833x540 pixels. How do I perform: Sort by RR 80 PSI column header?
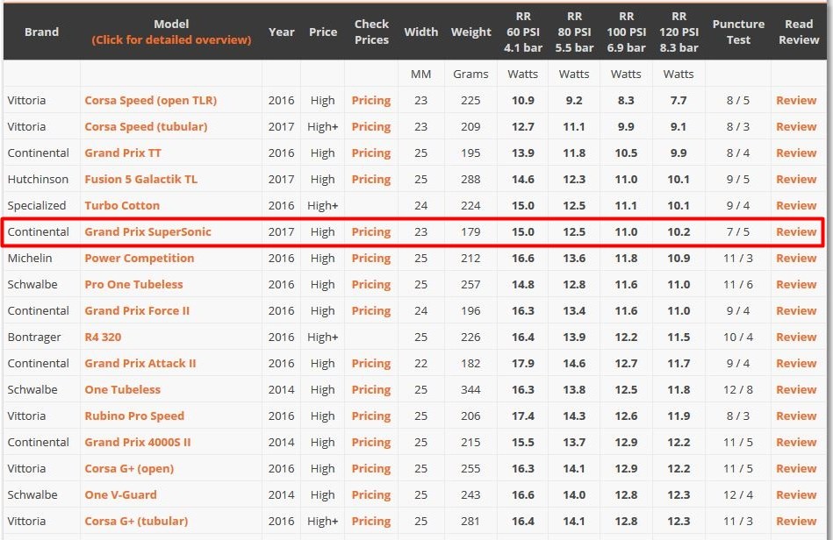pyautogui.click(x=574, y=32)
